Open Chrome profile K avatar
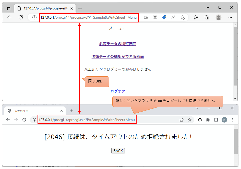 coord(224,120)
